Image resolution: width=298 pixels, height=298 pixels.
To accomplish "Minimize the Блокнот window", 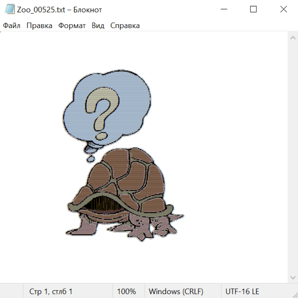I will coord(223,10).
